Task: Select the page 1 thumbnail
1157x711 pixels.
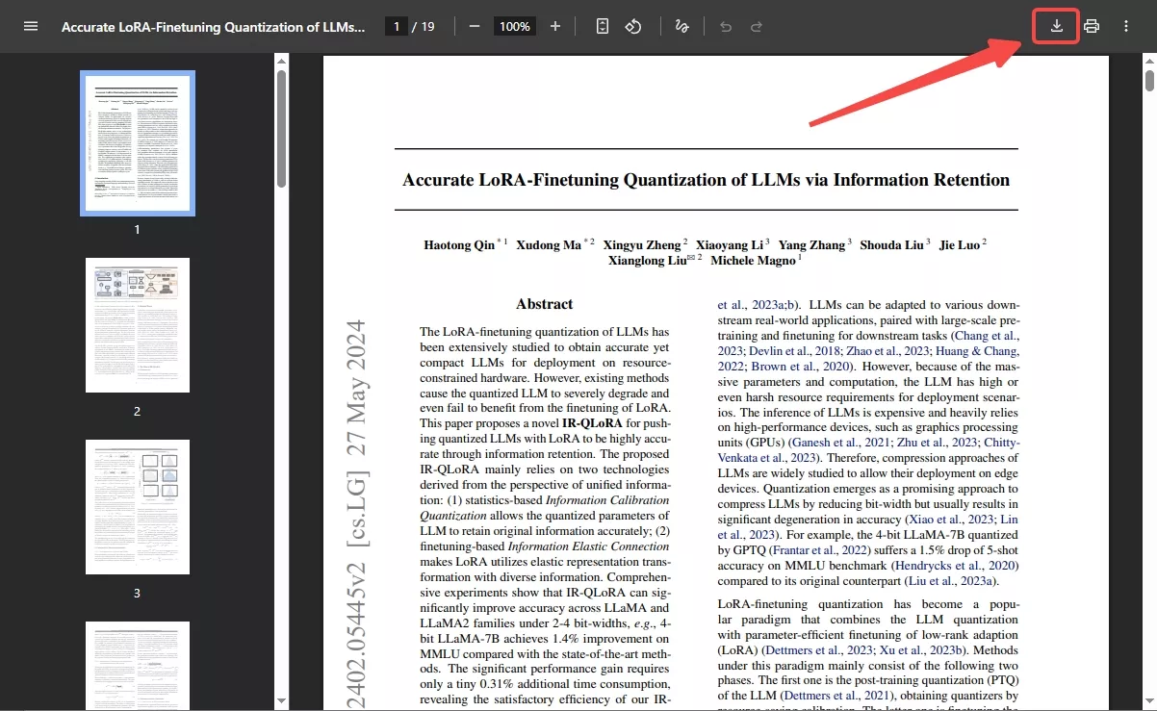Action: click(x=137, y=142)
